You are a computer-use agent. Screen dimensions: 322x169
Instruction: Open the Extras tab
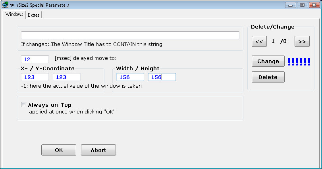click(x=34, y=15)
